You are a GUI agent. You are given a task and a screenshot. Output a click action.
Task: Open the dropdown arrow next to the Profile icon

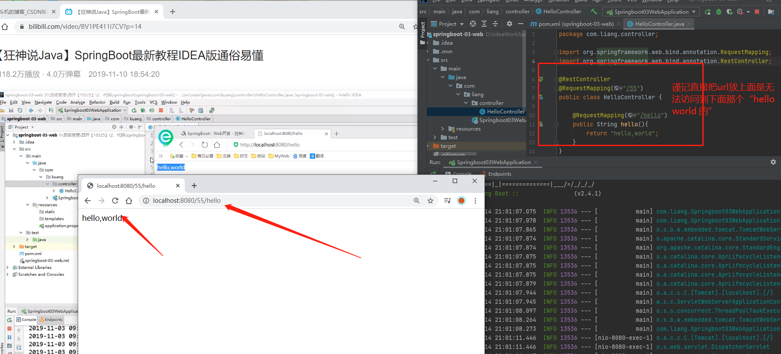click(748, 12)
